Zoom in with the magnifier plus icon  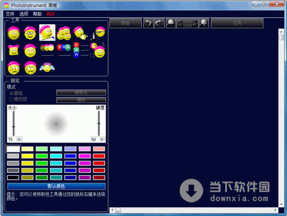204,23
